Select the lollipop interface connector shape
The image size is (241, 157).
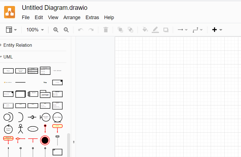point(32,117)
